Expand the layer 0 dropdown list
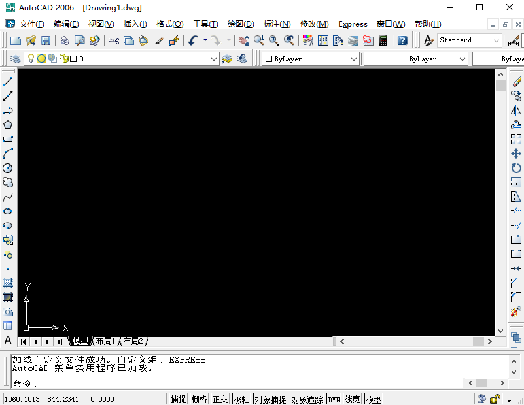The height and width of the screenshot is (405, 524). [x=214, y=59]
